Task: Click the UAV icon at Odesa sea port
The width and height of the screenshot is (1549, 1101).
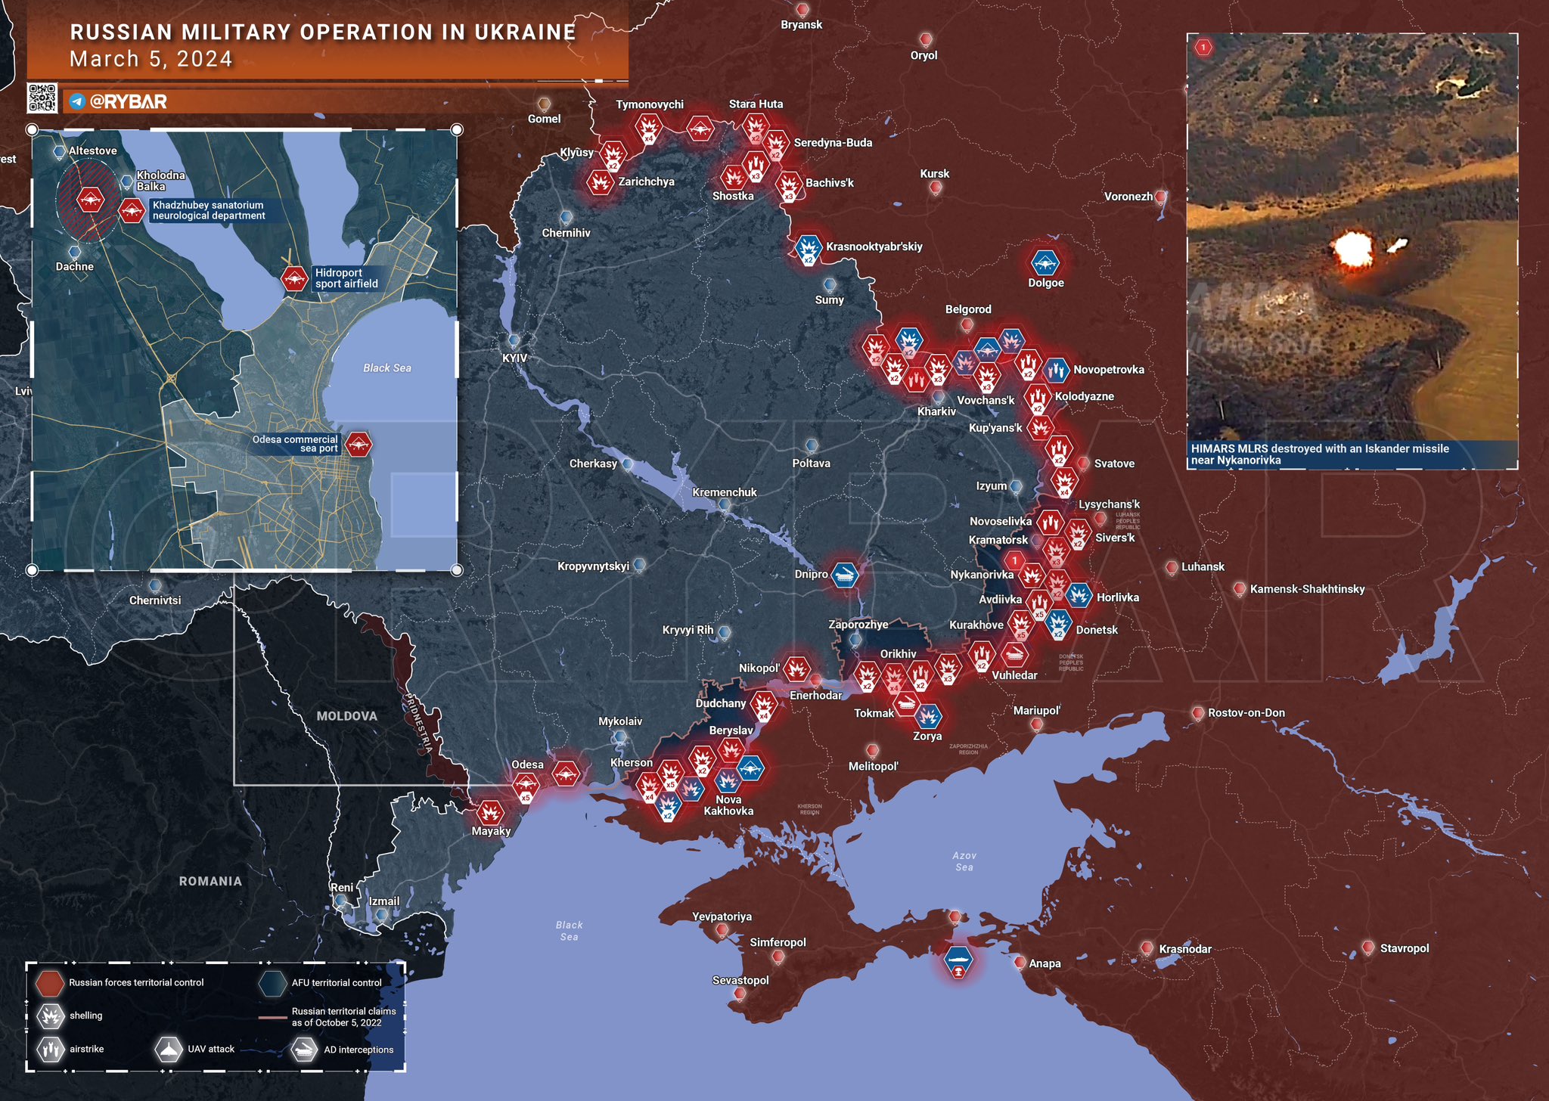Action: point(359,444)
